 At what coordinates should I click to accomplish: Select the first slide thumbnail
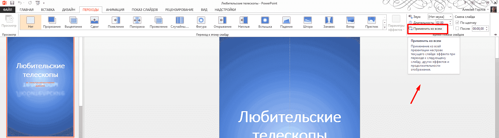(40, 87)
